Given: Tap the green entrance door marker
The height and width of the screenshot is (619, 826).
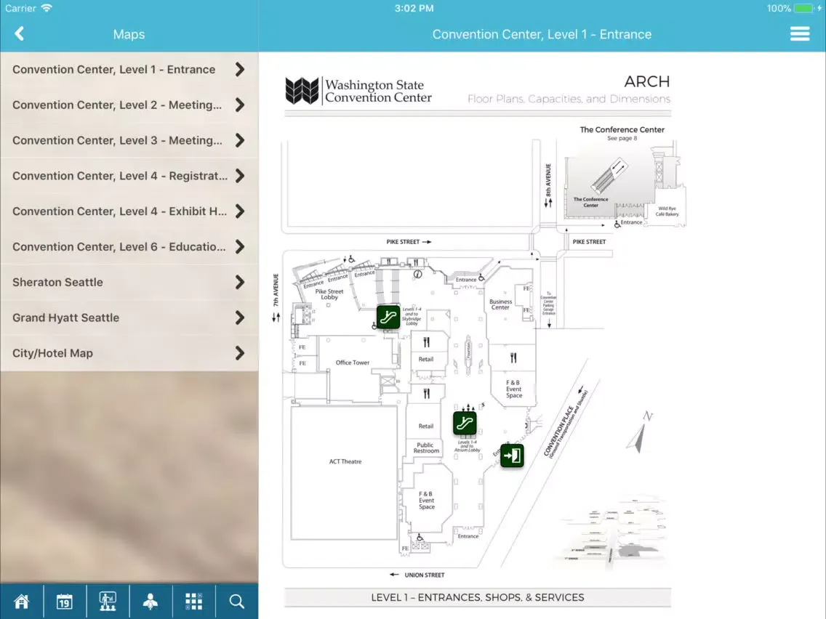Looking at the screenshot, I should pyautogui.click(x=512, y=456).
